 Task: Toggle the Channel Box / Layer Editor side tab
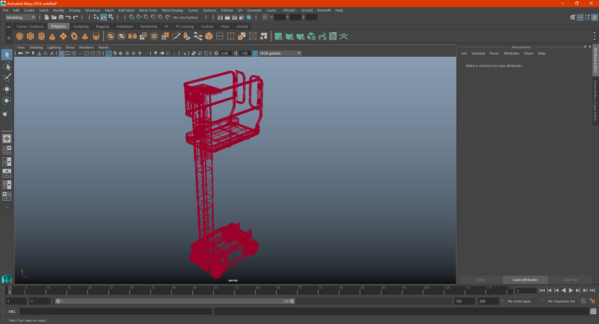pyautogui.click(x=596, y=101)
